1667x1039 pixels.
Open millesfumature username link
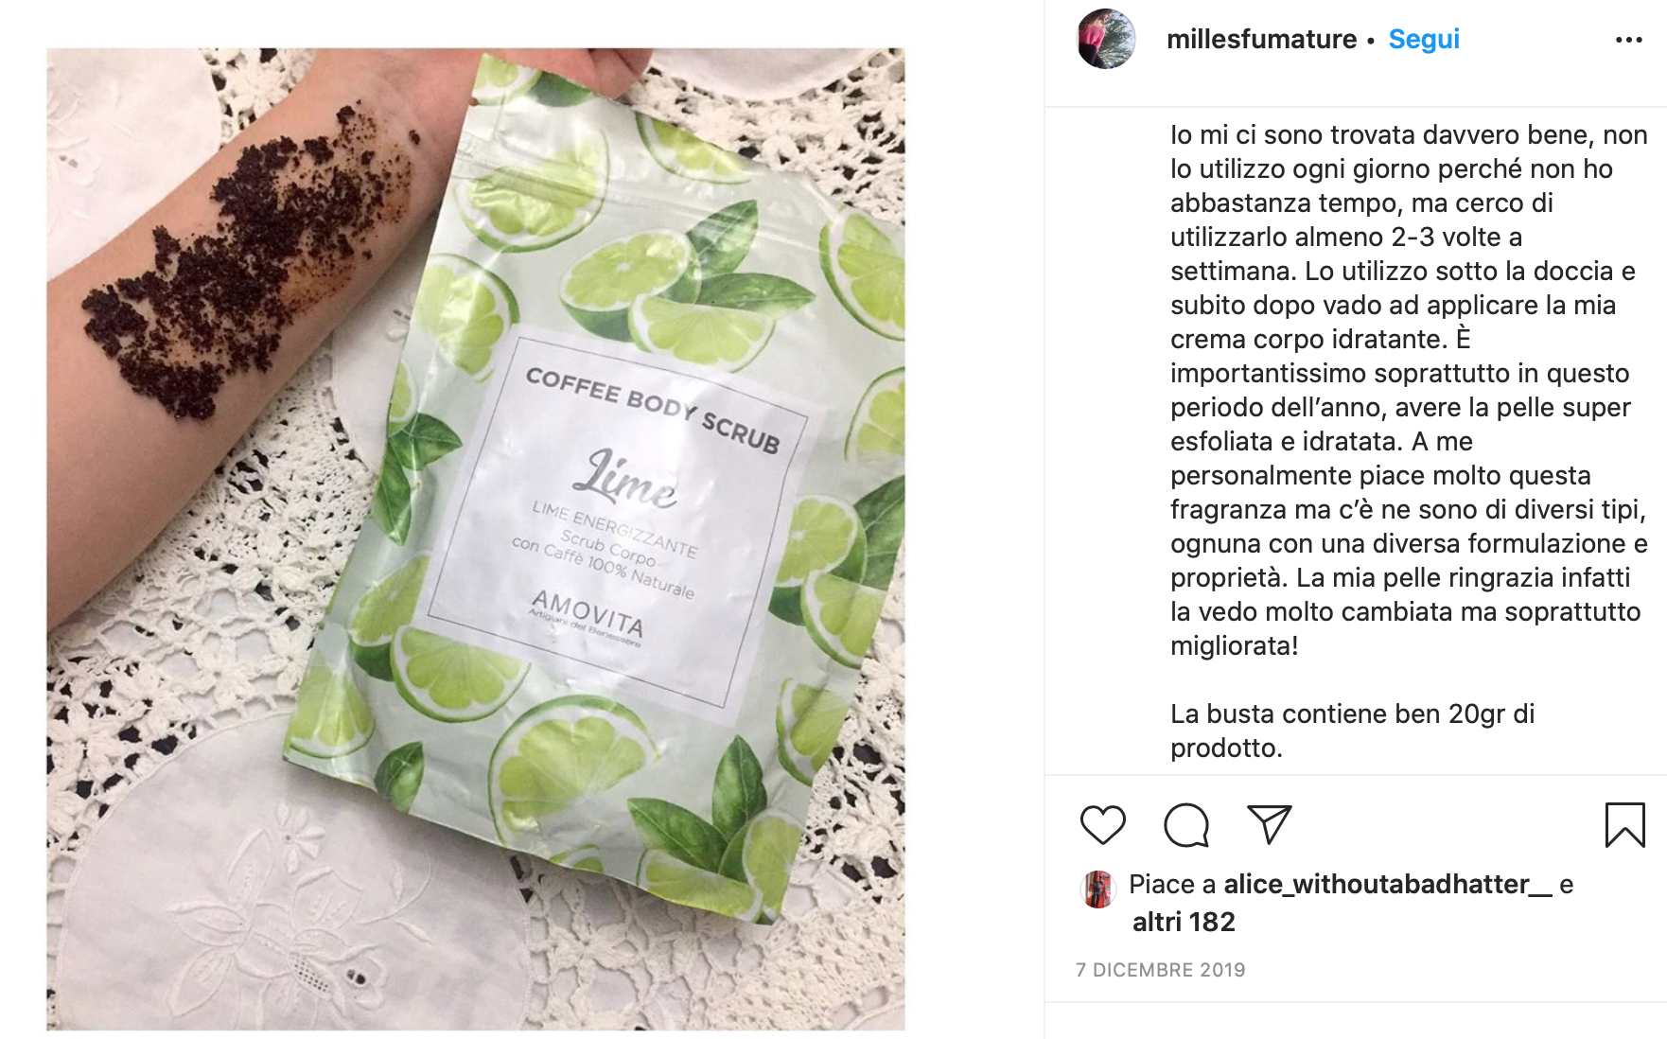pos(1261,39)
